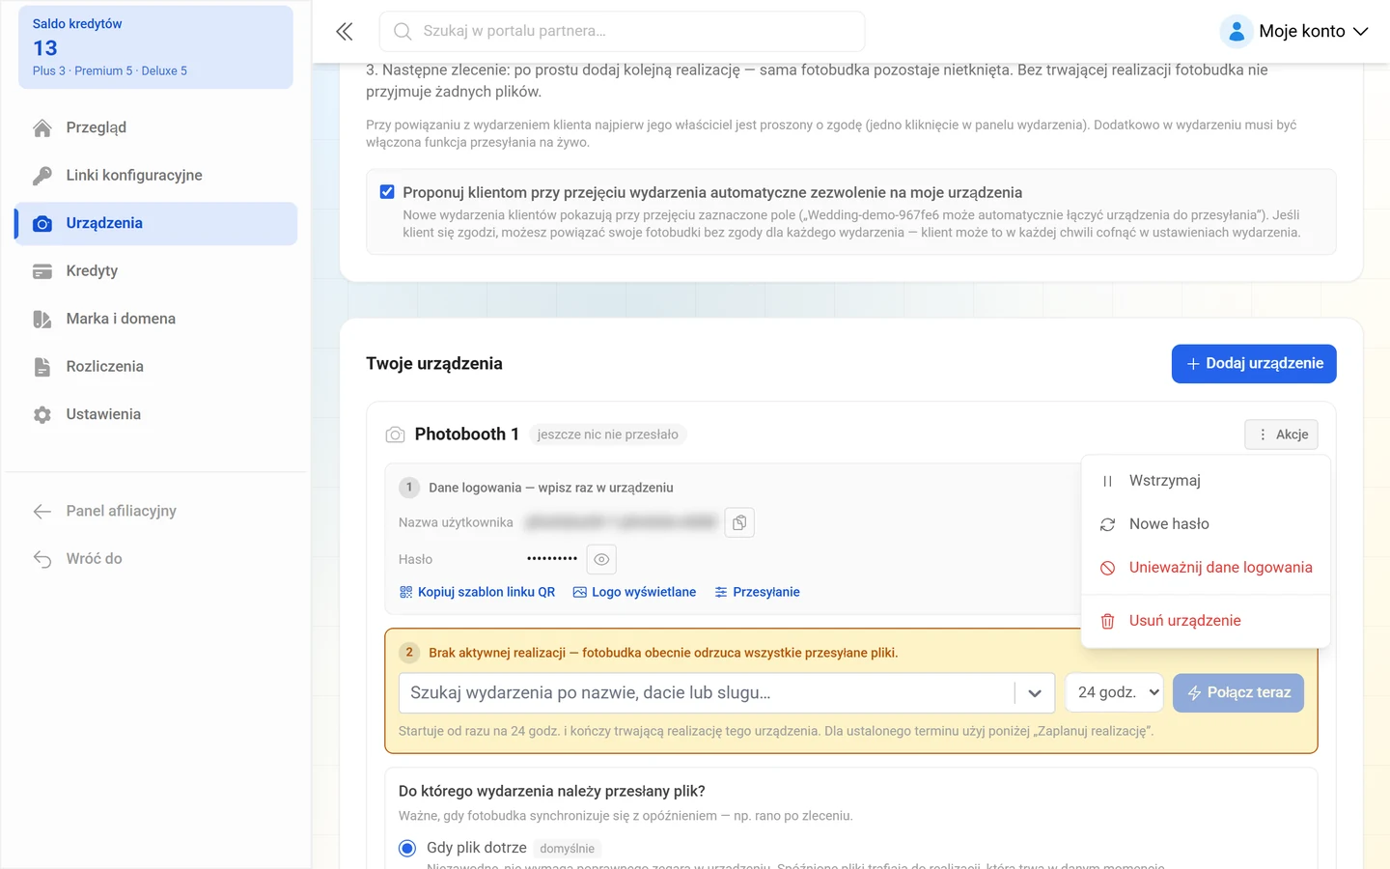
Task: Select the Gdy plik dotrze radio option
Action: (407, 848)
